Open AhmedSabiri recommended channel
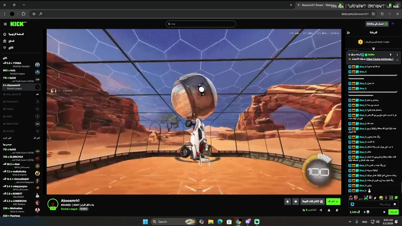 [x=21, y=180]
